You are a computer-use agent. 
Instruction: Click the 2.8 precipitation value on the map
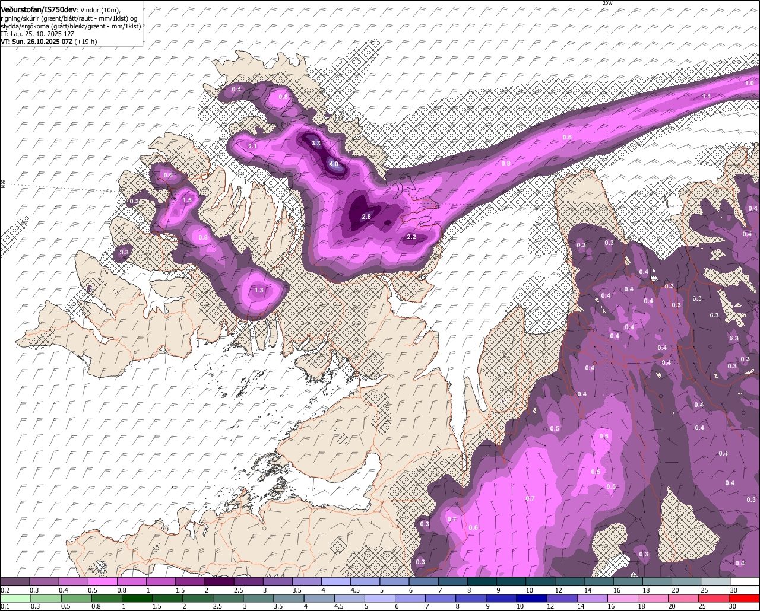click(366, 217)
